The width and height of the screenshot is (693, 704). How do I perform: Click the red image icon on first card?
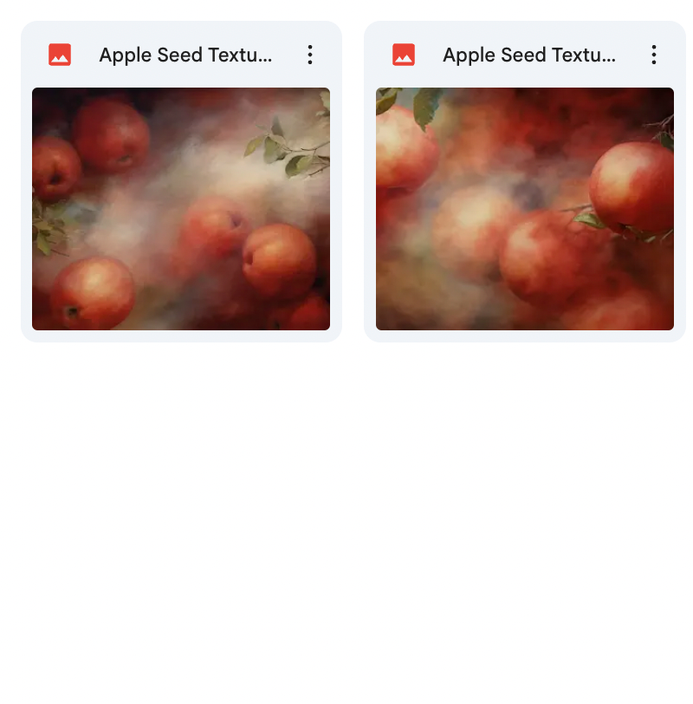click(60, 55)
